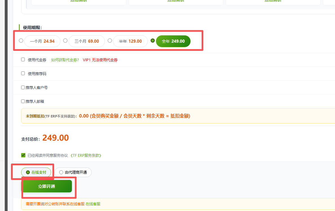Viewport: 335px width, 211px height.
Task: Check the 推荐人客户号 checkbox
Action: (23, 88)
